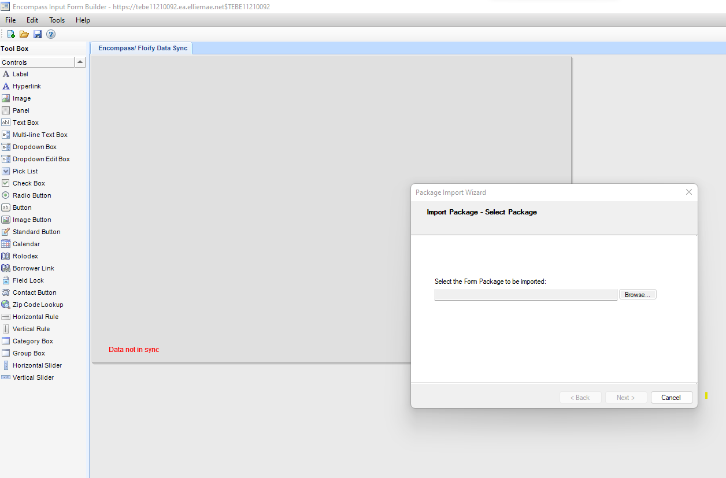The height and width of the screenshot is (478, 726).
Task: Switch to Encompass/ Floify Data Sync tab
Action: (143, 48)
